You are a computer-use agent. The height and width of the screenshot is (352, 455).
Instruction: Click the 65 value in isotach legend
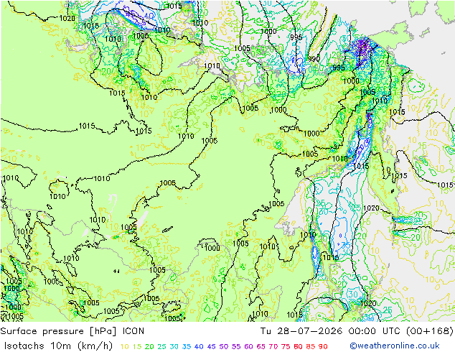(x=261, y=346)
